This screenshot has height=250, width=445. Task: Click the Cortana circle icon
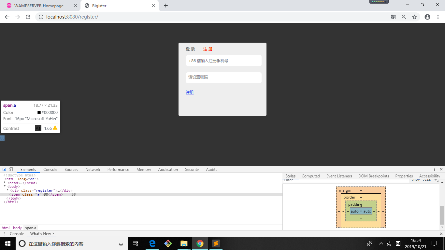pyautogui.click(x=22, y=243)
